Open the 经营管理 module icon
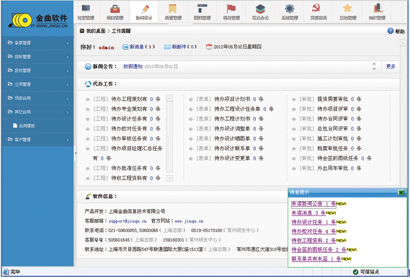 pyautogui.click(x=86, y=9)
